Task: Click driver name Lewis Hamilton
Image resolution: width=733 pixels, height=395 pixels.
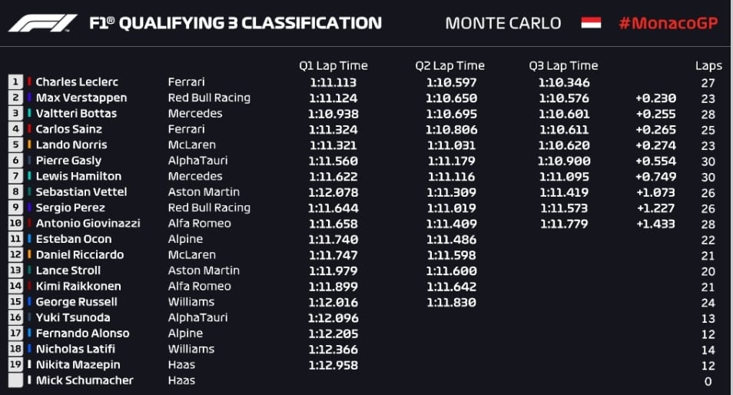Action: point(78,176)
